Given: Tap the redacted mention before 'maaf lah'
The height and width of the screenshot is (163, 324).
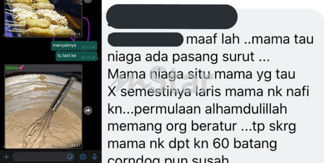Looking at the screenshot, I should (x=145, y=40).
